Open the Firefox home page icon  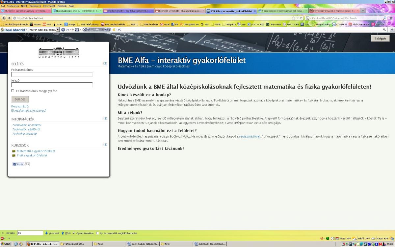[x=391, y=18]
